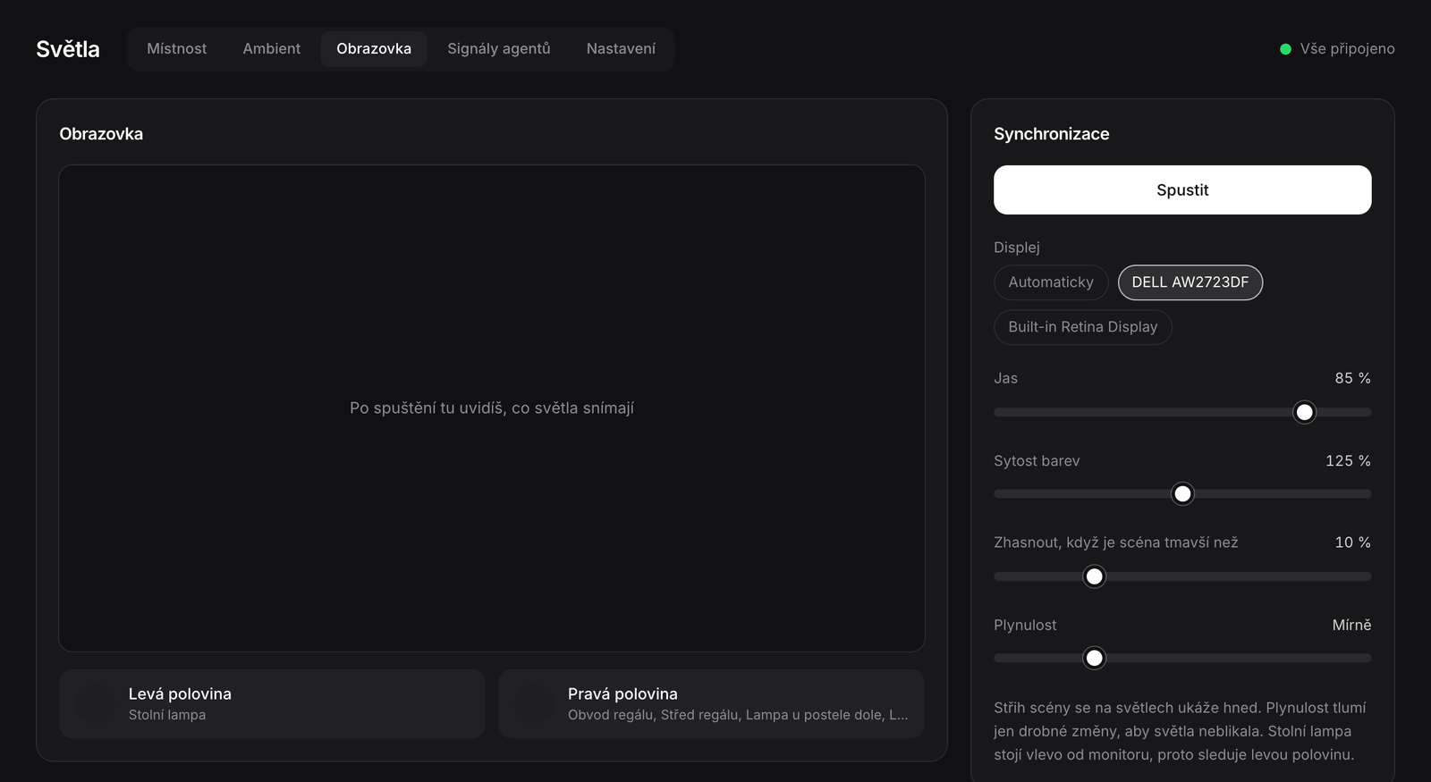Screen dimensions: 1431x782
Task: Select the DELL AW2723DF display chip
Action: click(x=1190, y=282)
